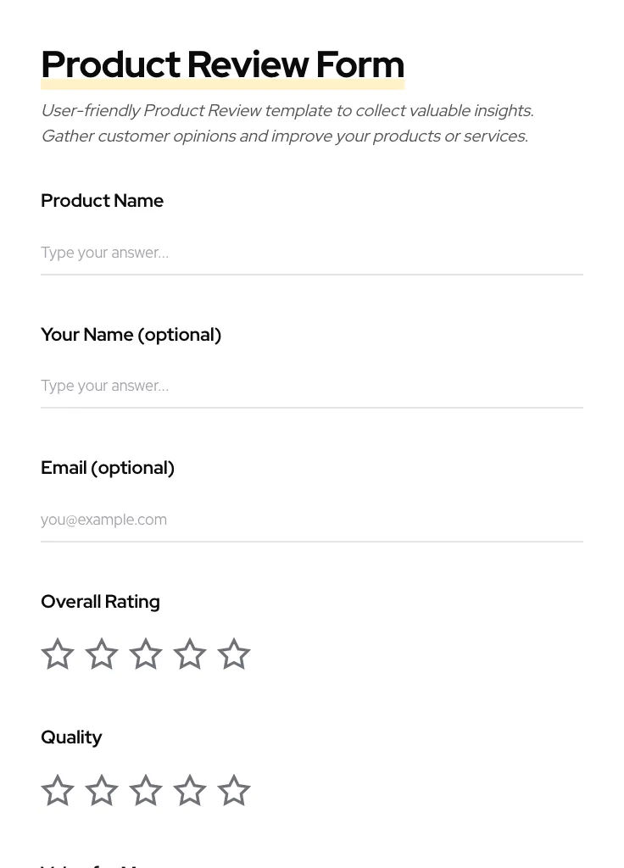Viewport: 624px width, 868px height.
Task: Click the Email address entry field
Action: point(312,520)
